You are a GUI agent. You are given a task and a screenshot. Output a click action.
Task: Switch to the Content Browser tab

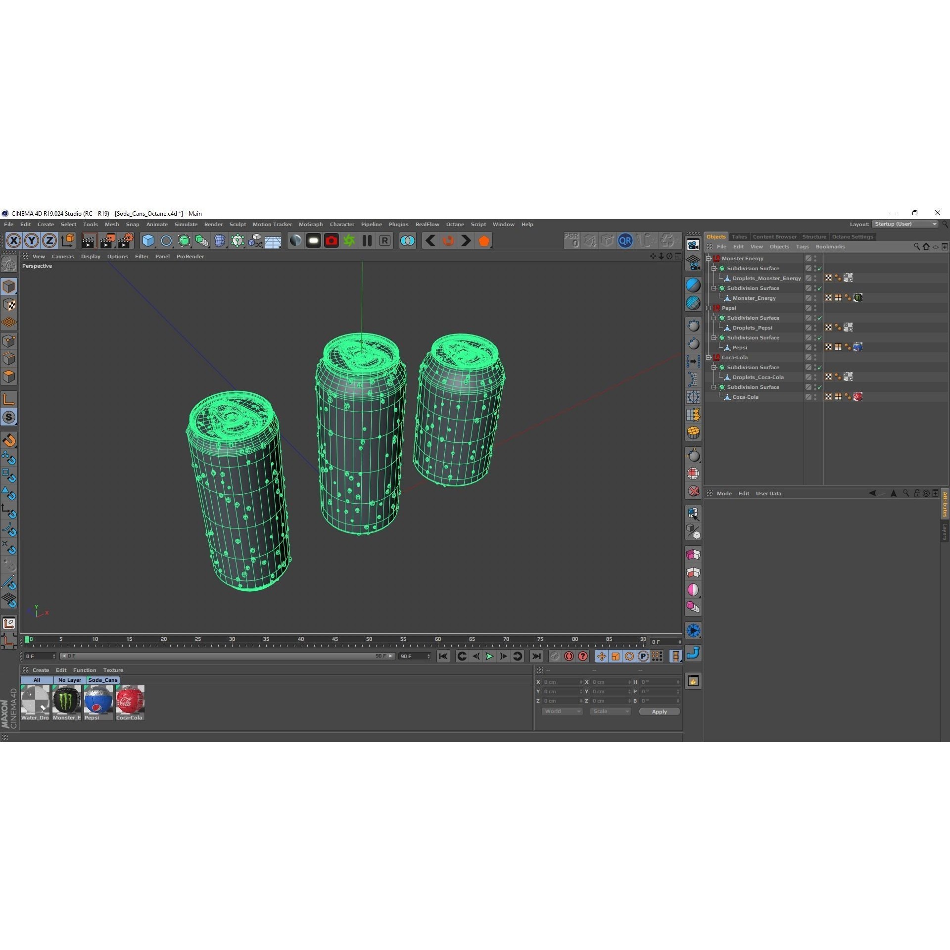(x=775, y=237)
